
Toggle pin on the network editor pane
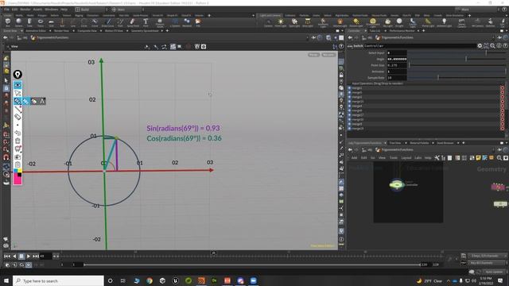point(499,150)
